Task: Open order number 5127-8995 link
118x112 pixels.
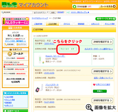Action: (49, 102)
